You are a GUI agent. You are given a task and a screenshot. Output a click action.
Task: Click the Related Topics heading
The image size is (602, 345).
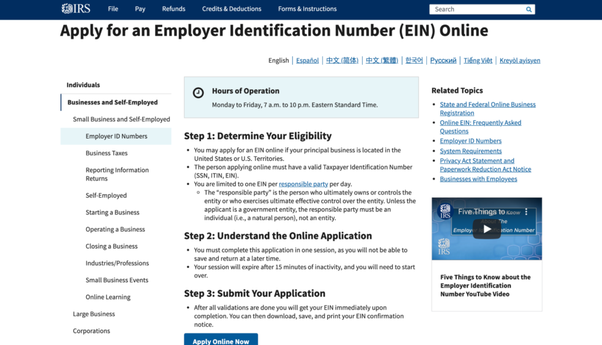457,91
